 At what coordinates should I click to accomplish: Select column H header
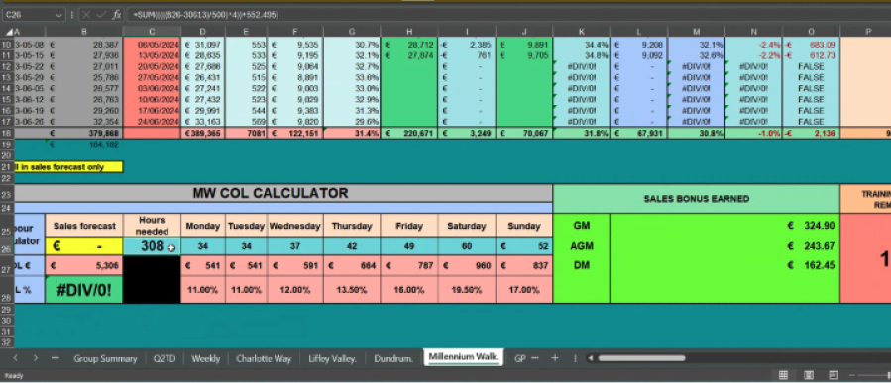point(409,32)
